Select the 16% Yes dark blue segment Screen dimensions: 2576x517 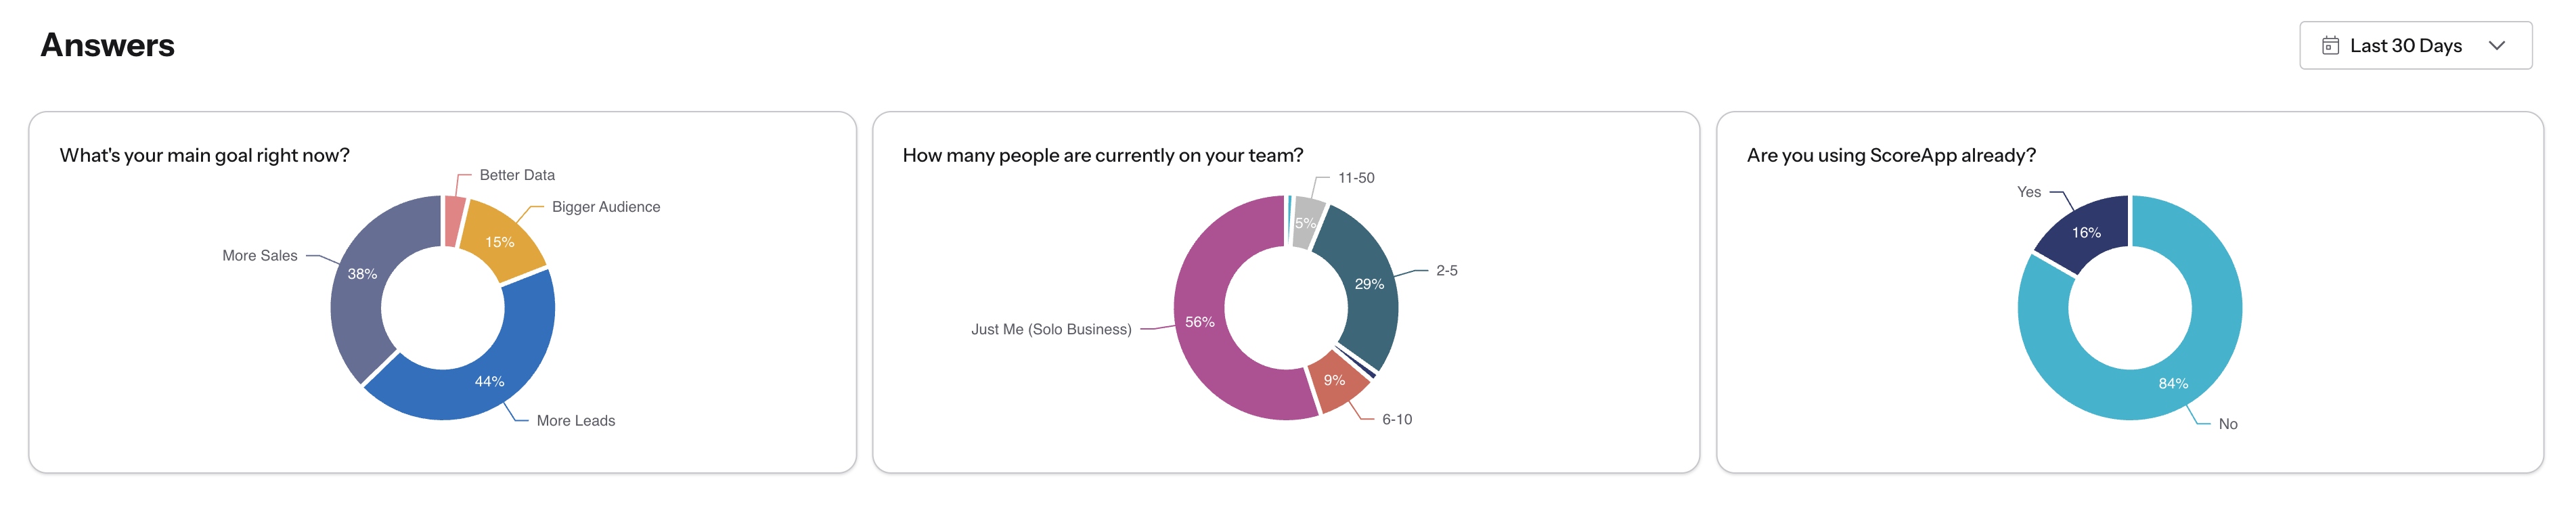point(2086,232)
